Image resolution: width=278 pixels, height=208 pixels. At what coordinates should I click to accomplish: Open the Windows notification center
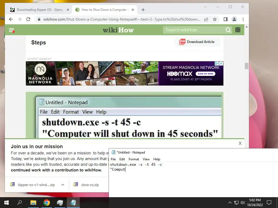tap(269, 203)
